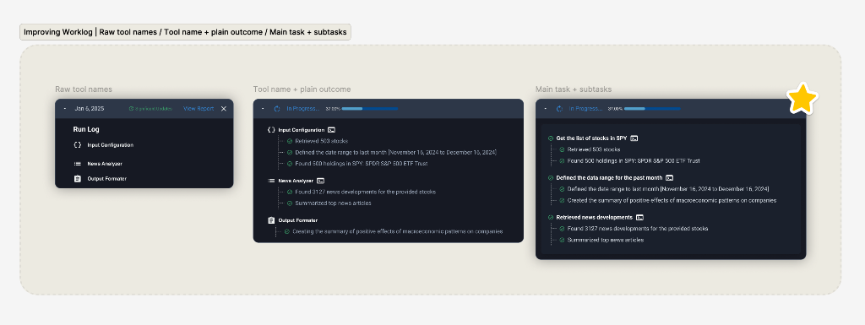Viewport: 865px width, 325px height.
Task: Click check icon for Found 500 holdings in right panel
Action: pyautogui.click(x=562, y=161)
